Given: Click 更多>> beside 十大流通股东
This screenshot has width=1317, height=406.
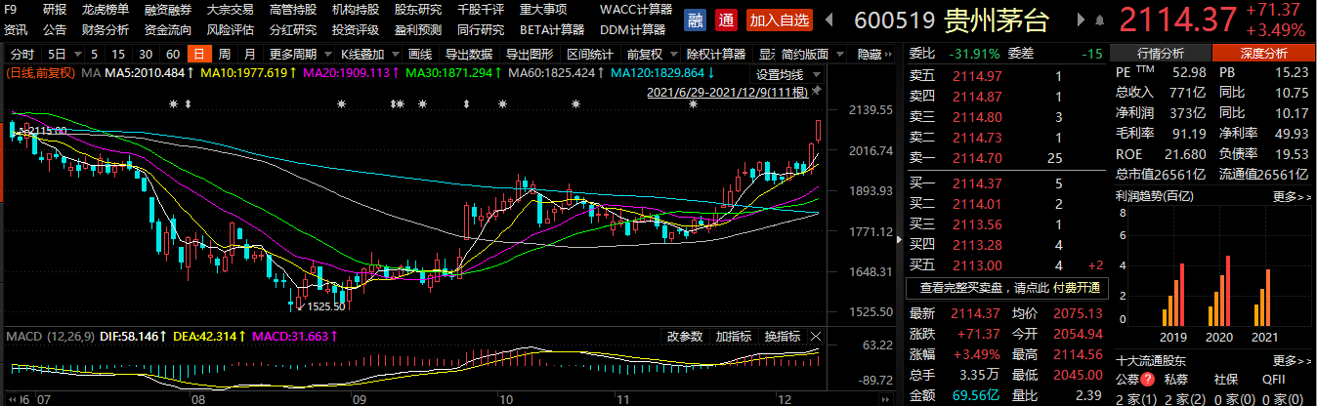Looking at the screenshot, I should click(1292, 360).
